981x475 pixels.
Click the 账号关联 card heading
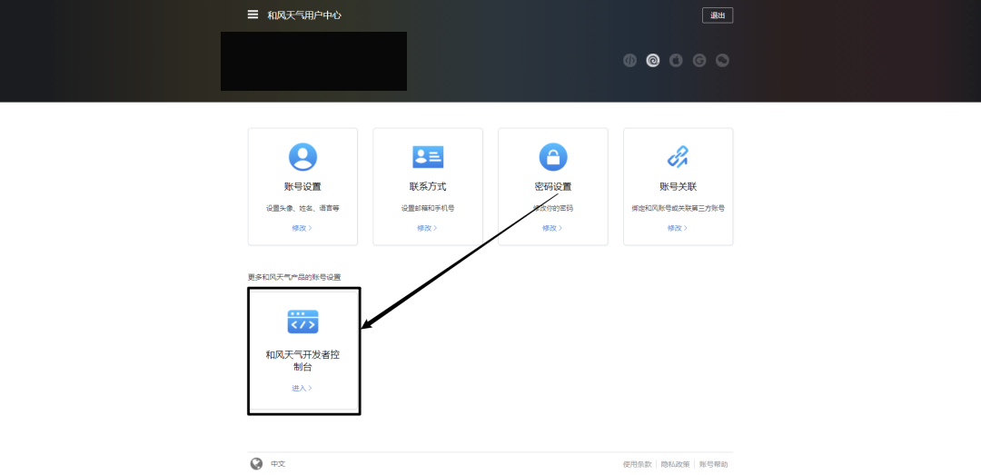tap(679, 186)
